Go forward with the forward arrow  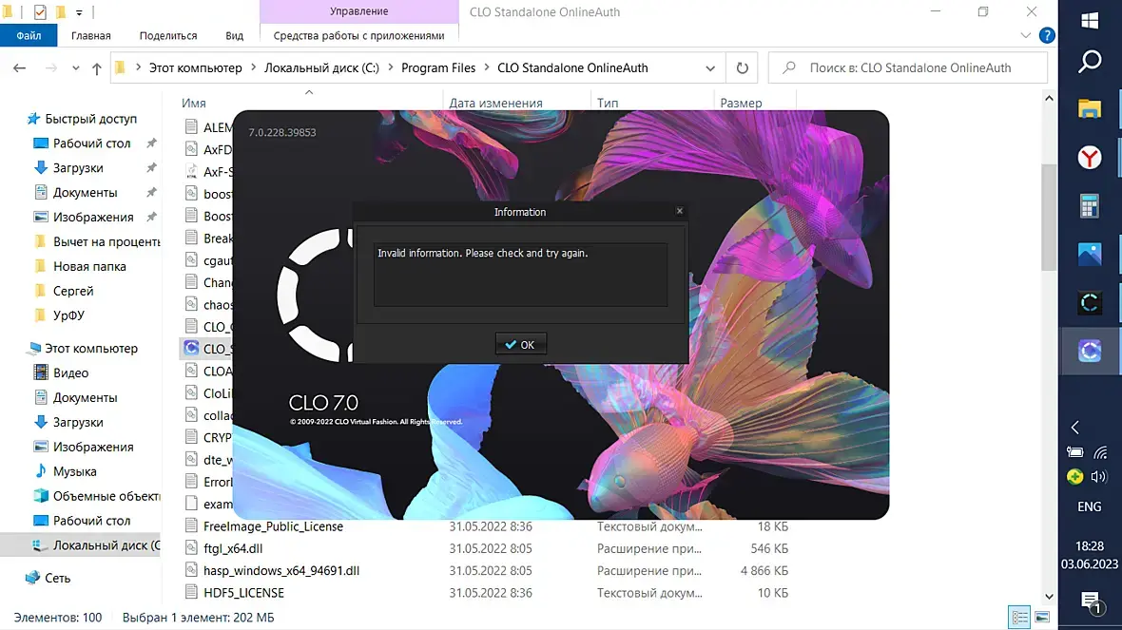click(x=50, y=67)
